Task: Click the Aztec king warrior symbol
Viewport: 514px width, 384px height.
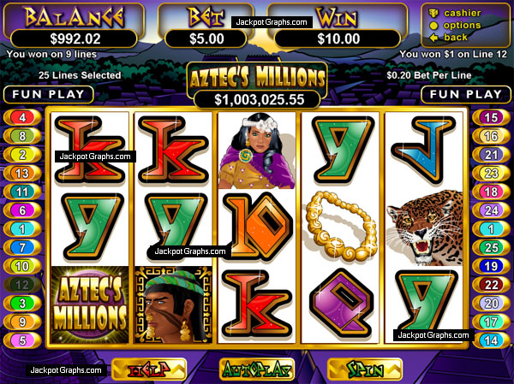Action: pyautogui.click(x=173, y=304)
